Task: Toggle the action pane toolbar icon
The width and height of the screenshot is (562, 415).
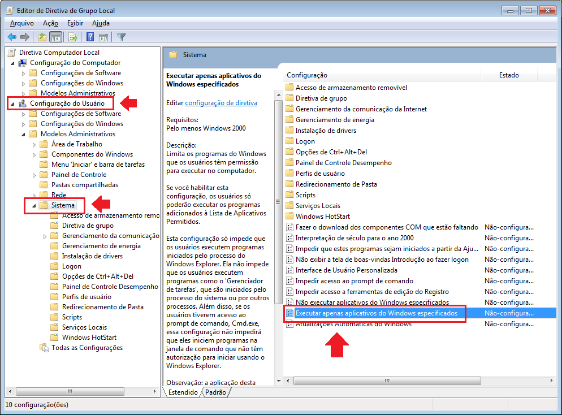Action: click(103, 37)
